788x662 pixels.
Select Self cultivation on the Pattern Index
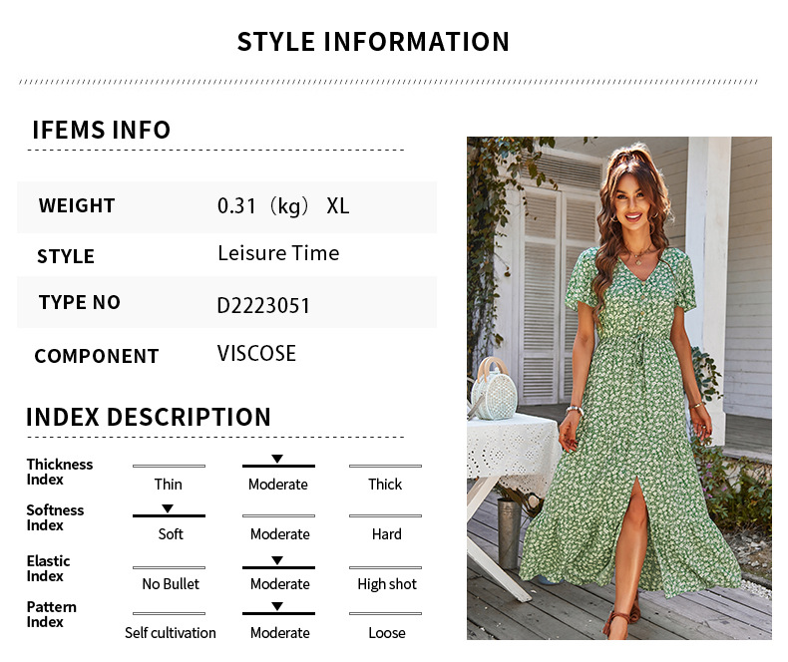point(171,633)
